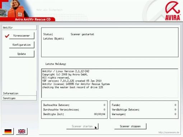Click 'Verdächtige Dateien:' label
Image resolution: width=183 pixels, height=137 pixels.
pos(126,110)
